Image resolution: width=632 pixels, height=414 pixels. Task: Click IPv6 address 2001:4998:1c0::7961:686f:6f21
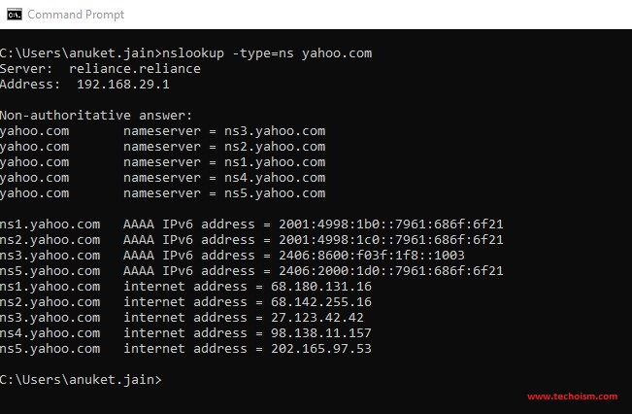pos(390,240)
